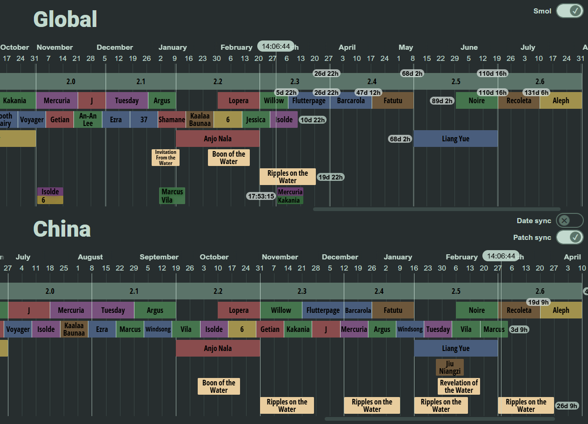Open Ripples on the Water in Global

pyautogui.click(x=287, y=177)
